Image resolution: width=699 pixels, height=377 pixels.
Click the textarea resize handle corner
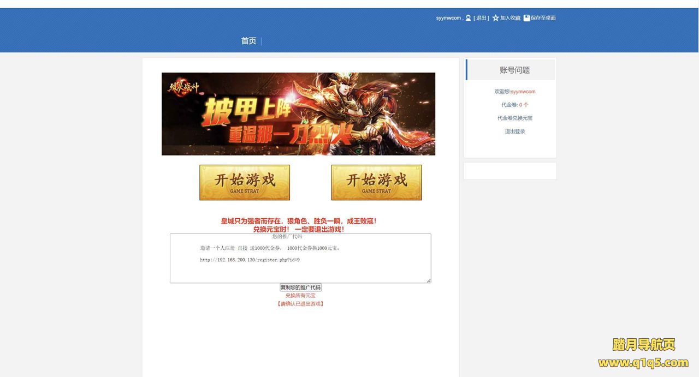(429, 281)
